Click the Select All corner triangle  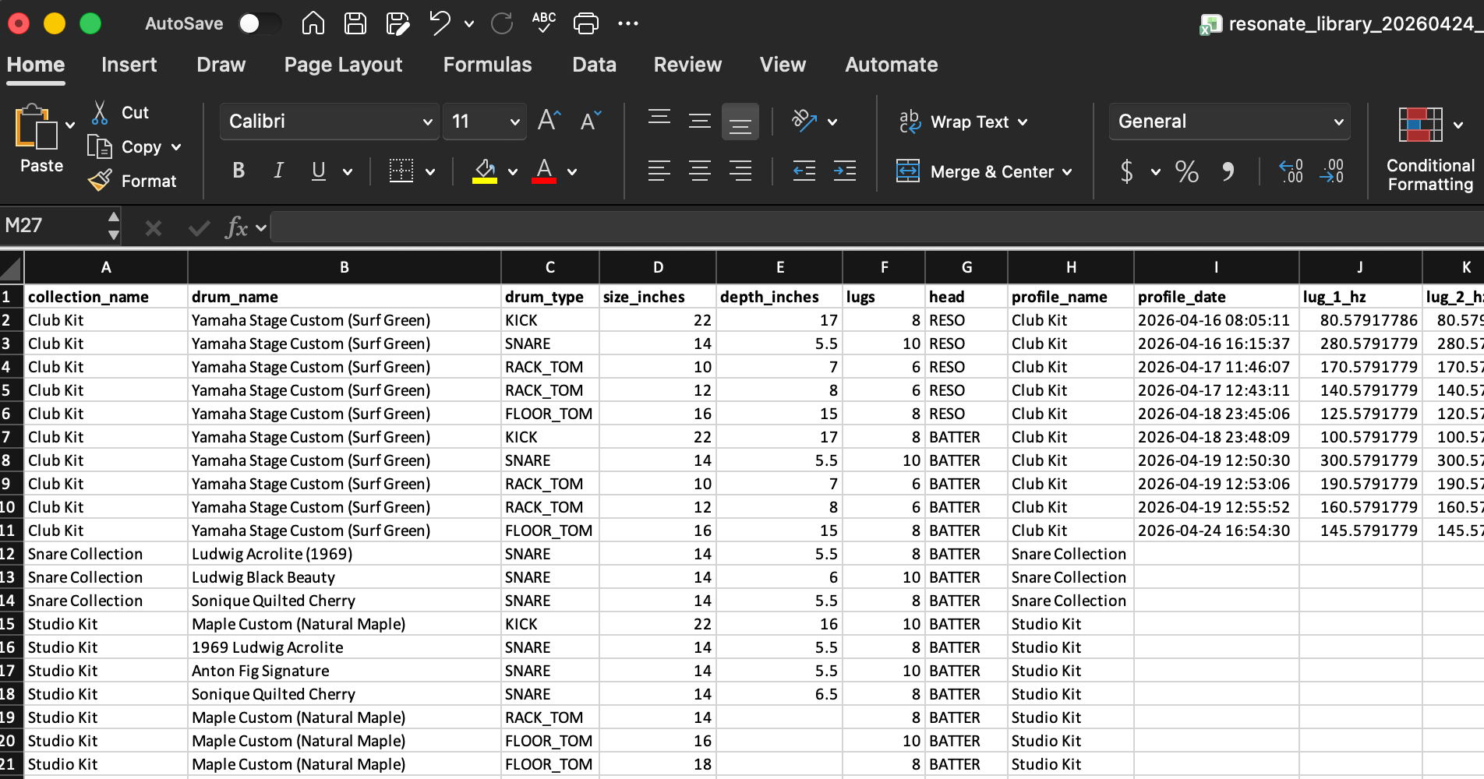point(11,269)
